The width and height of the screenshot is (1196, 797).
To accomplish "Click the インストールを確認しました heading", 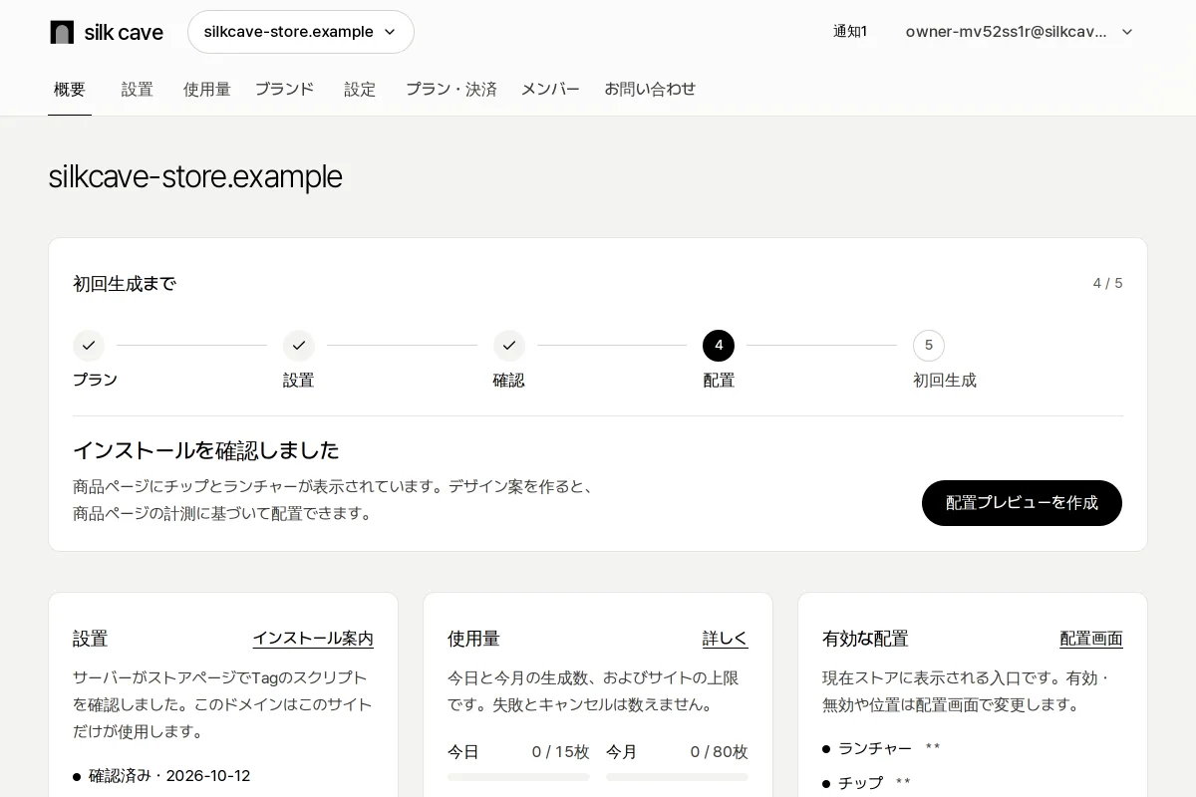I will (206, 450).
